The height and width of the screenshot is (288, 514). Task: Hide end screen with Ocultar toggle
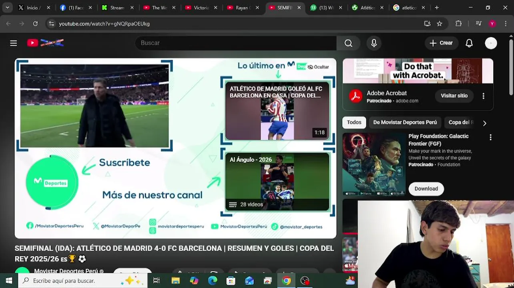(x=318, y=67)
